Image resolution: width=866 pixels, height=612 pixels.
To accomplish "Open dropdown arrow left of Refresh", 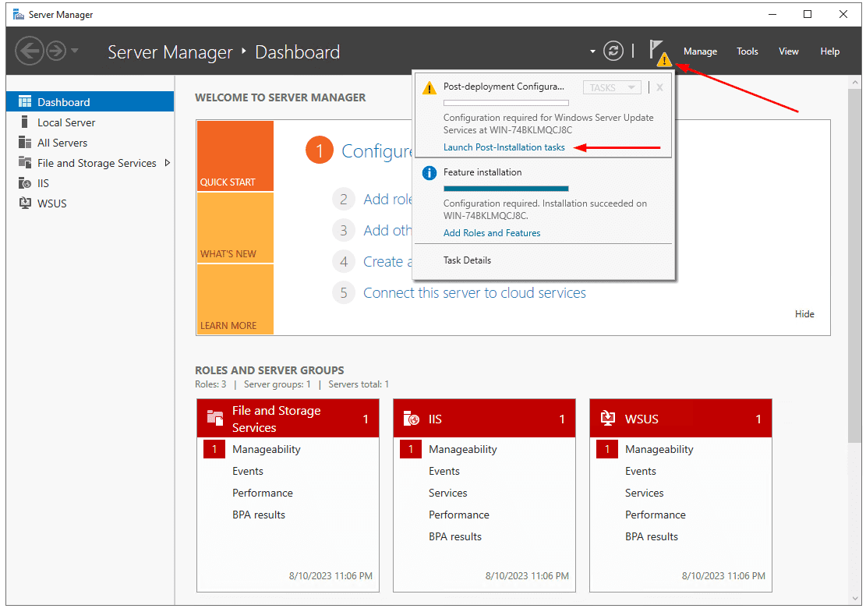I will (x=592, y=51).
